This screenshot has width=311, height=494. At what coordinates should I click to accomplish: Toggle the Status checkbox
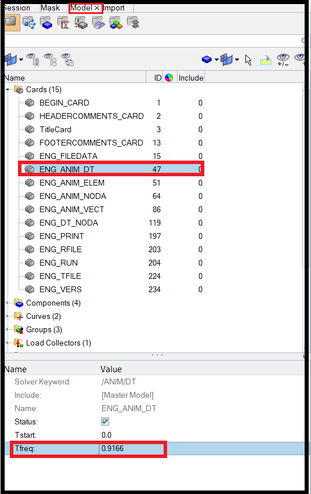pyautogui.click(x=105, y=421)
